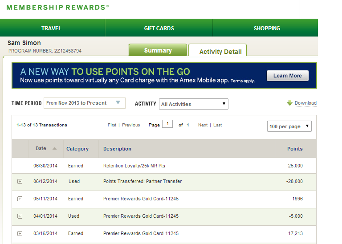
Task: Switch to the Summary tab
Action: coord(158,50)
